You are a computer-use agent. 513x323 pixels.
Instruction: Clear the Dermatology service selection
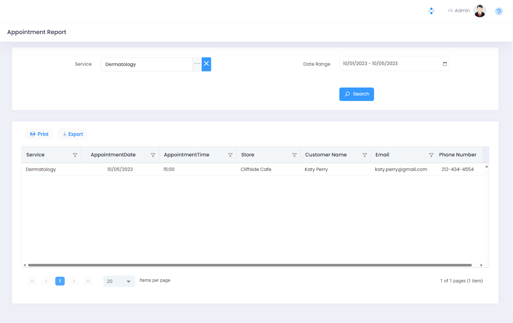click(206, 64)
